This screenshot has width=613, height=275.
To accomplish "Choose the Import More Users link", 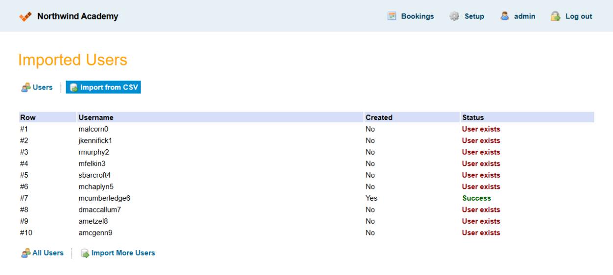I will 123,253.
